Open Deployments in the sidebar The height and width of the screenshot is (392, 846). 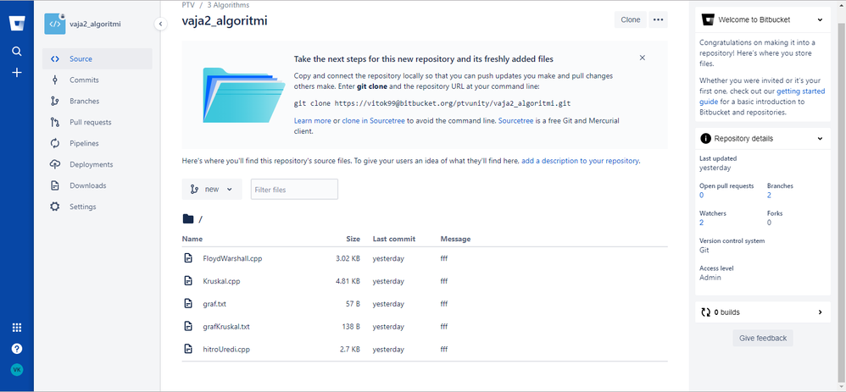pos(97,164)
